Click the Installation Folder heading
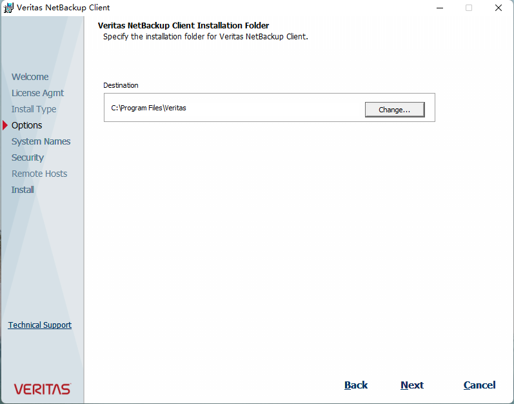Image resolution: width=514 pixels, height=404 pixels. [x=184, y=26]
